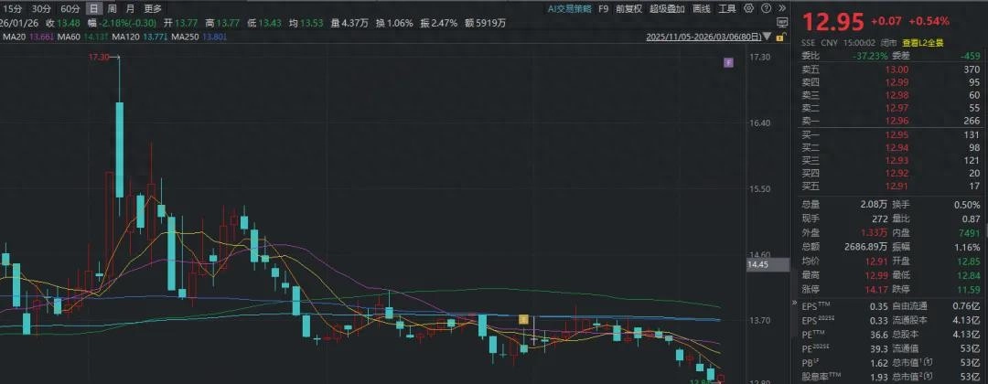Click 最低 value 12.84

point(970,275)
